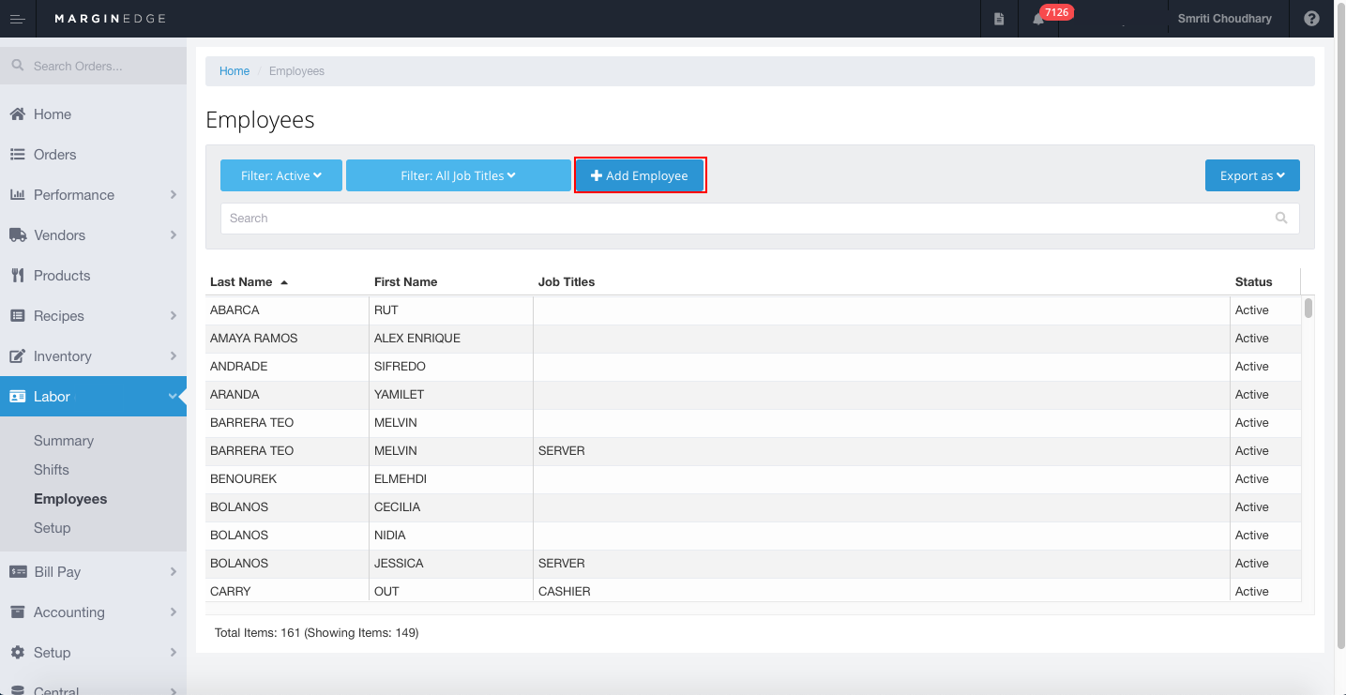The image size is (1346, 695).
Task: Click the employee table scrollbar thumb
Action: tap(1308, 308)
